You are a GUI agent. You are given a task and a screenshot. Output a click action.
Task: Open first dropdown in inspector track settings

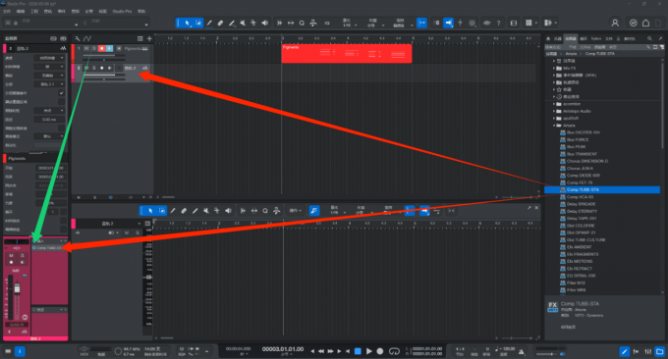point(50,58)
